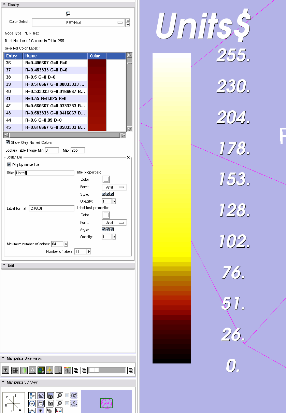The height and width of the screenshot is (413, 286).
Task: Expand the Edit panel section
Action: point(3,265)
